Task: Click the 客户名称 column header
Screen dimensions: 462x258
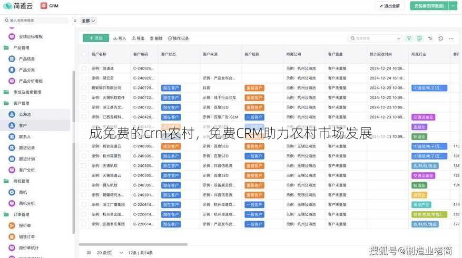Action: pos(99,54)
